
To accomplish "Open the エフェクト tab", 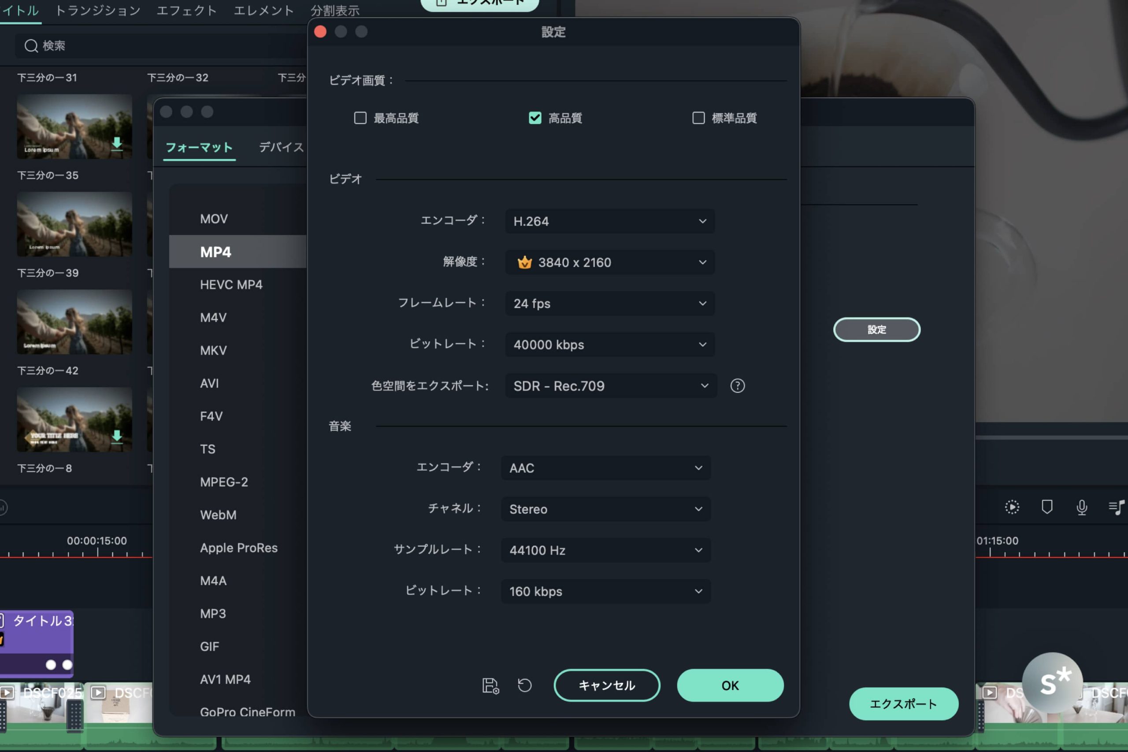I will [186, 11].
